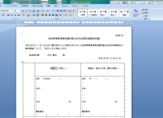Toggle character shading
The height and width of the screenshot is (118, 163).
[x=34, y=15]
